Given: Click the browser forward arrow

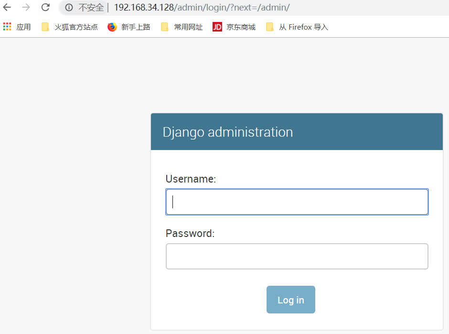Looking at the screenshot, I should coord(26,7).
